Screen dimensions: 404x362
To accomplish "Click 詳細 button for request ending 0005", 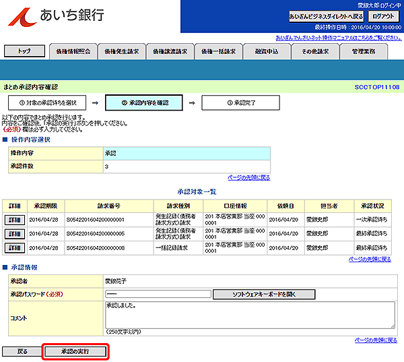I will [x=15, y=234].
